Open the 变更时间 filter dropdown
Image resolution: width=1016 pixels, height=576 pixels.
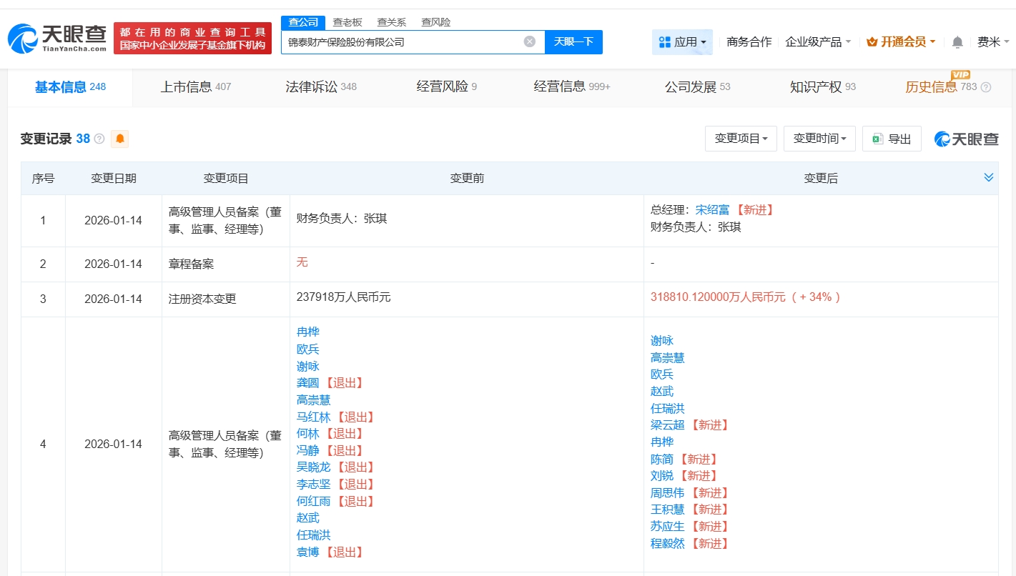coord(819,139)
